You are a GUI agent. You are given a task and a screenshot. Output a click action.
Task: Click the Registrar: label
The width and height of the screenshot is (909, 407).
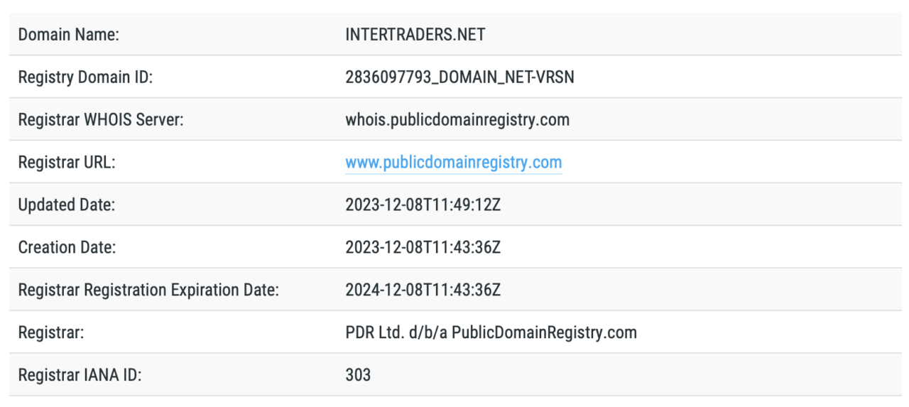point(51,332)
